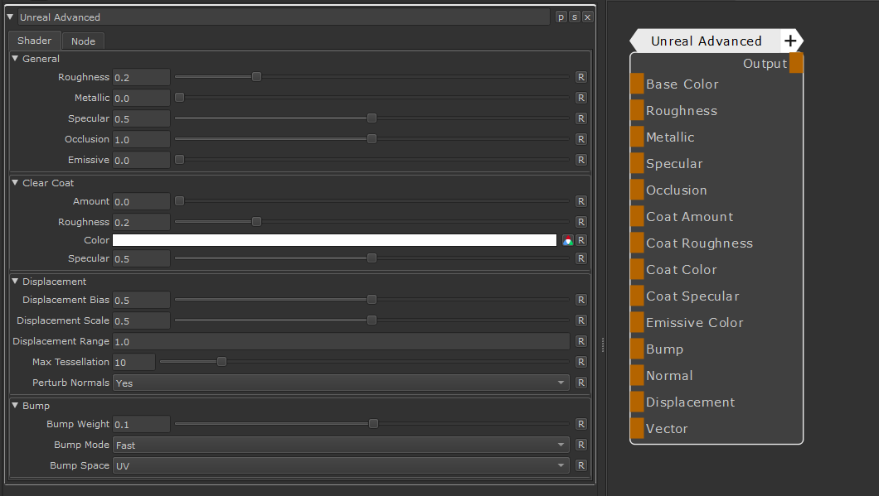Image resolution: width=879 pixels, height=496 pixels.
Task: Click the 'p' button in panel header
Action: click(x=561, y=17)
